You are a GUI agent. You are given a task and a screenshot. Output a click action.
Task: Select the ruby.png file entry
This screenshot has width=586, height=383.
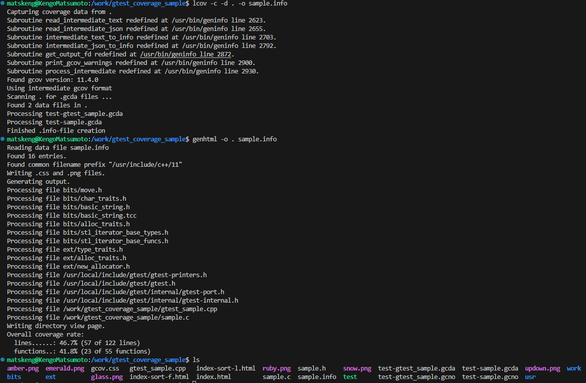coord(276,368)
